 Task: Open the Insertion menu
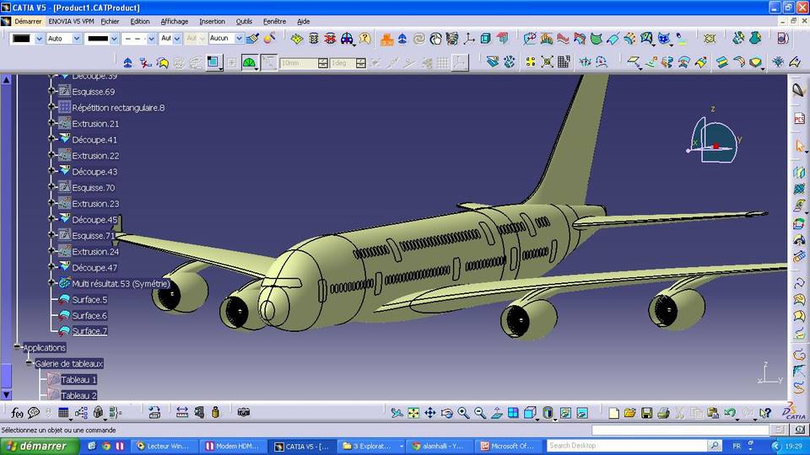[x=212, y=21]
